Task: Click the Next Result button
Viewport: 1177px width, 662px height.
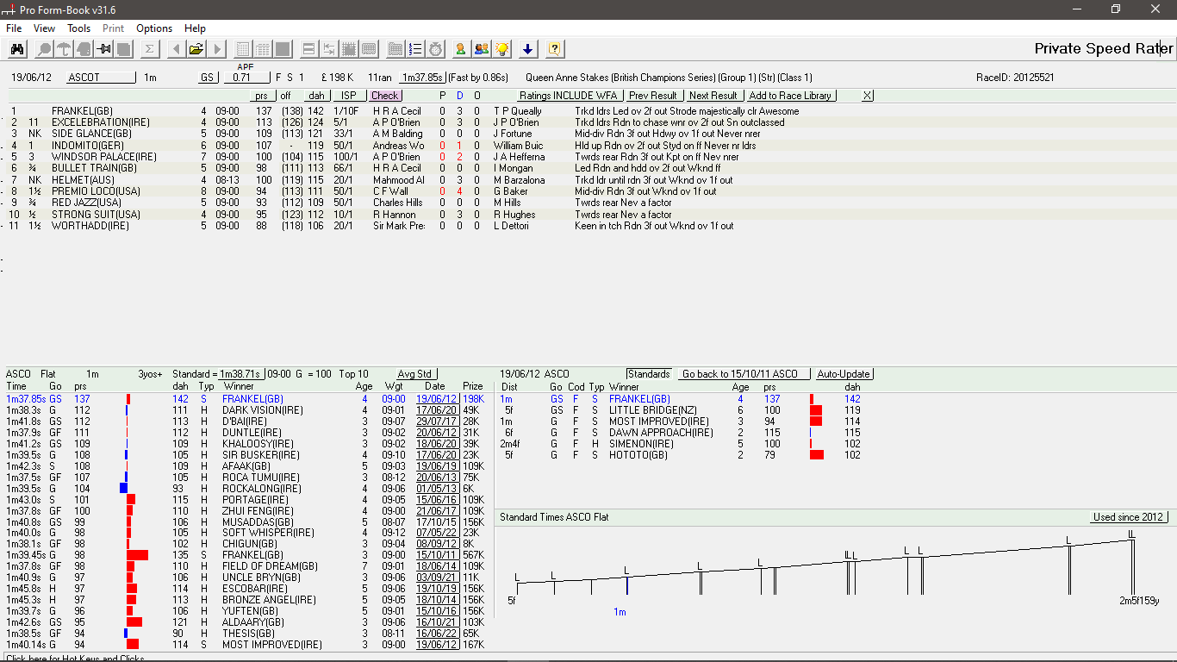Action: pos(713,96)
